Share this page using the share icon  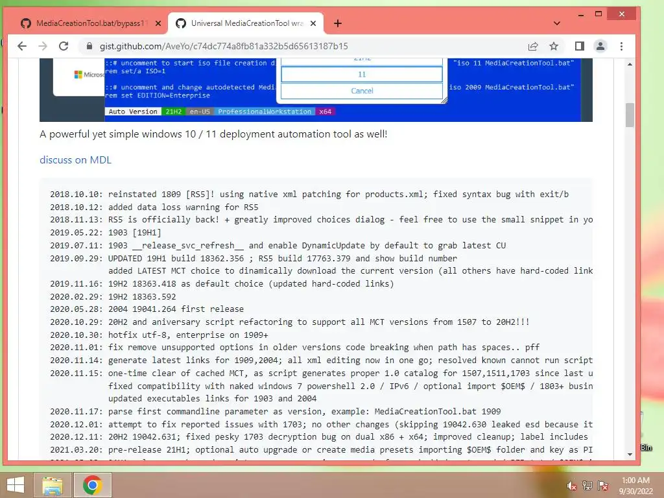pos(533,46)
